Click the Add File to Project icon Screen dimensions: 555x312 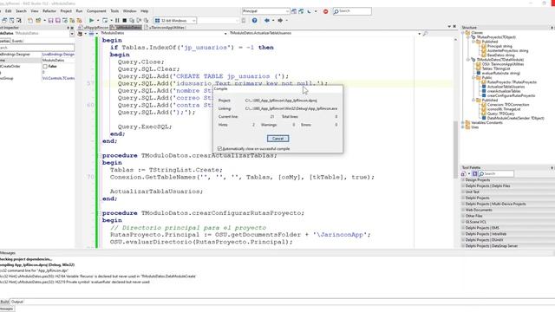(72, 21)
